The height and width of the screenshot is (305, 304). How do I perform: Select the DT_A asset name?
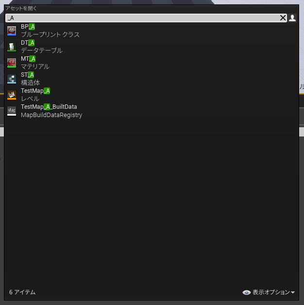coord(28,43)
